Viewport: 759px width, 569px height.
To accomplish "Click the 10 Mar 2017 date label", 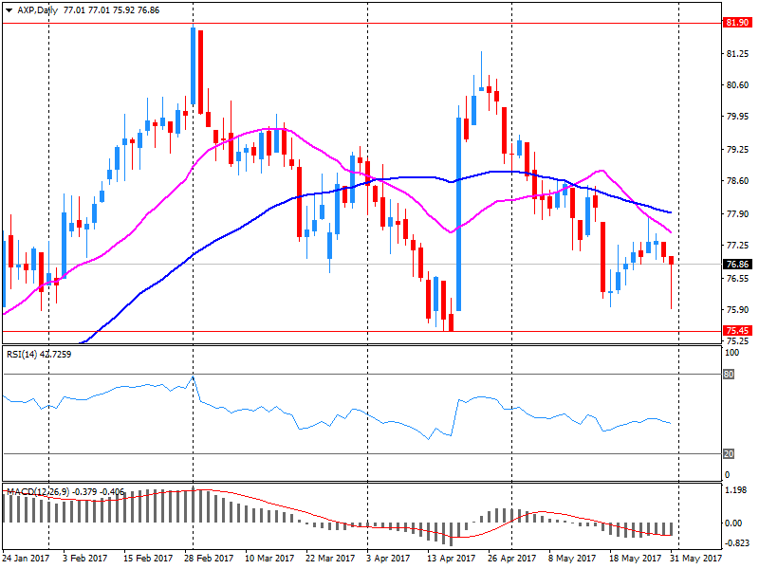I will pos(269,559).
